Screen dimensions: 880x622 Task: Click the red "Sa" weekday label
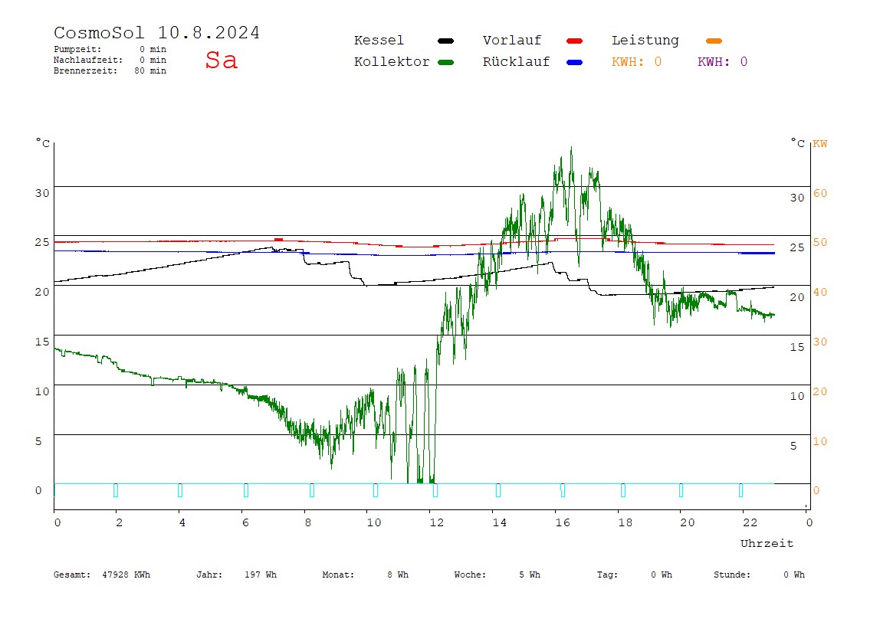(221, 60)
